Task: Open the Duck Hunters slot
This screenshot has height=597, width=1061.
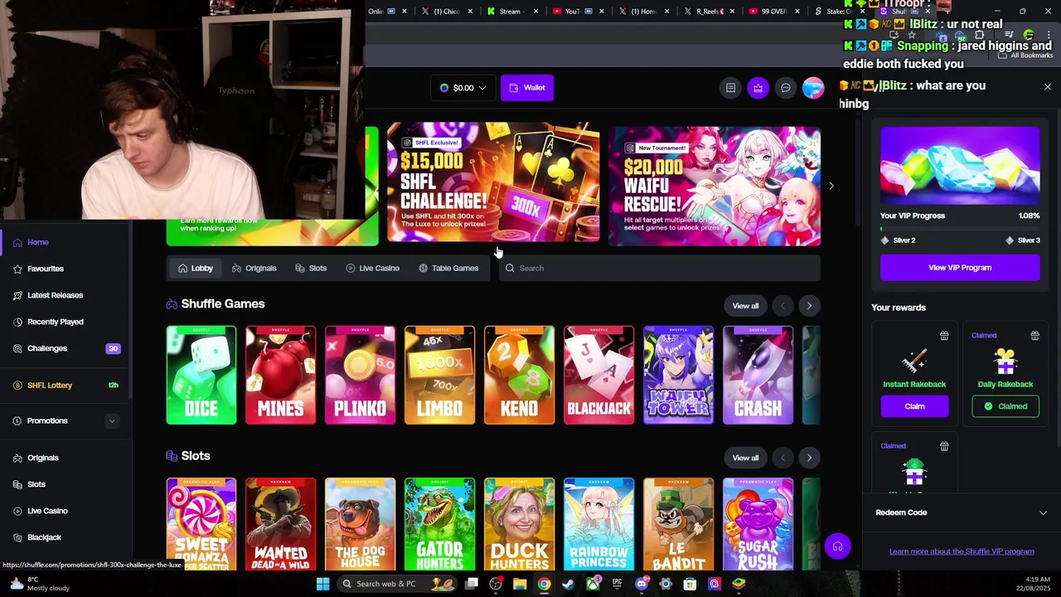Action: point(520,524)
